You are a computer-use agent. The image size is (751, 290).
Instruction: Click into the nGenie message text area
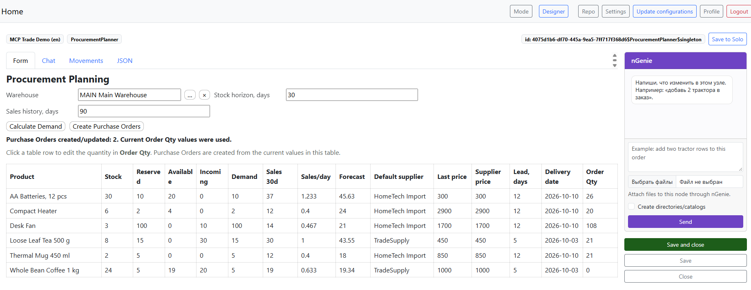coord(686,157)
